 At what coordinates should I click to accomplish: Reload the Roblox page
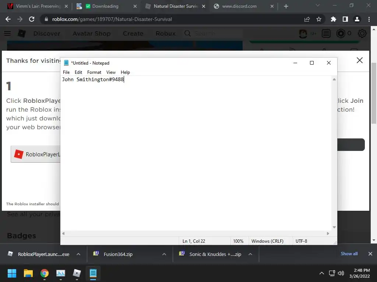tap(32, 19)
